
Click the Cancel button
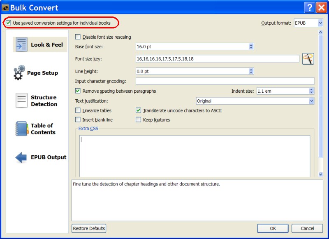pos(307,228)
